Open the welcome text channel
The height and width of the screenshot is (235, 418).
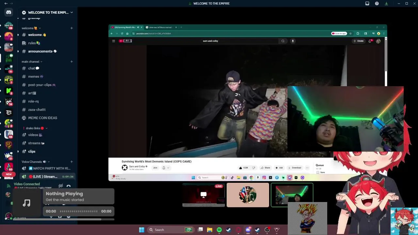pyautogui.click(x=47, y=35)
